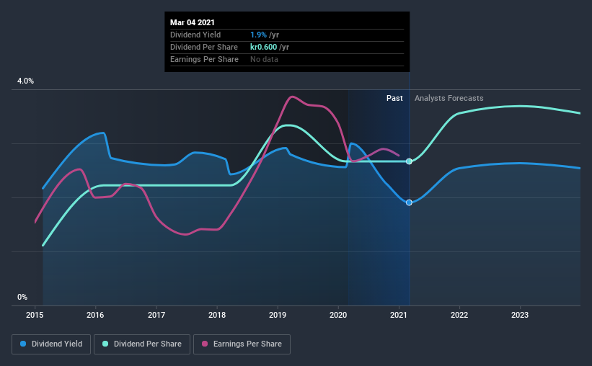Click the Analysts Forecasts label
The image size is (592, 366).
(x=449, y=98)
